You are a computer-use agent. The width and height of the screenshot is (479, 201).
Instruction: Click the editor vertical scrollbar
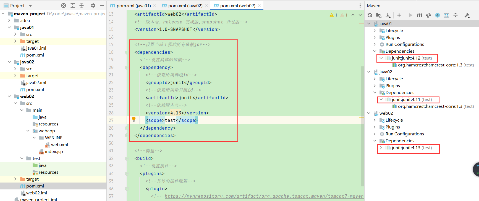[362, 126]
